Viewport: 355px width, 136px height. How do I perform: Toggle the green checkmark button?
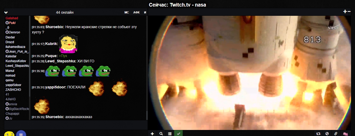click(x=178, y=133)
